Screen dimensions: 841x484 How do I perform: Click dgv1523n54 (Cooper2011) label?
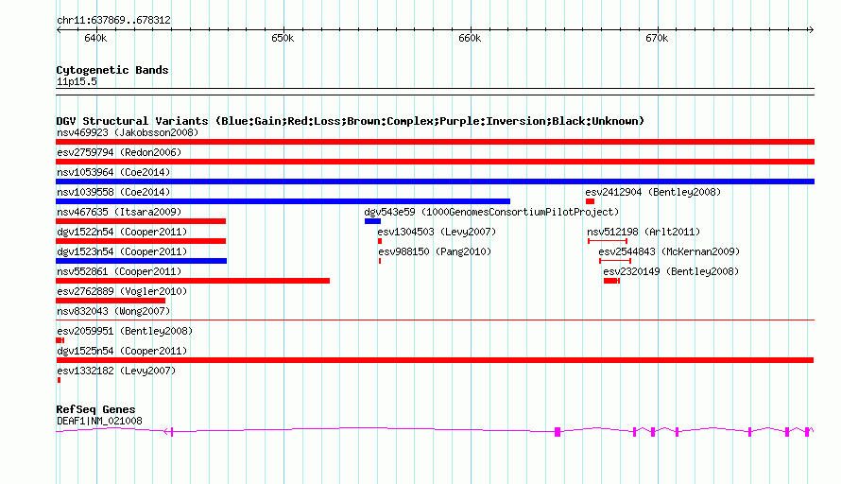(122, 251)
